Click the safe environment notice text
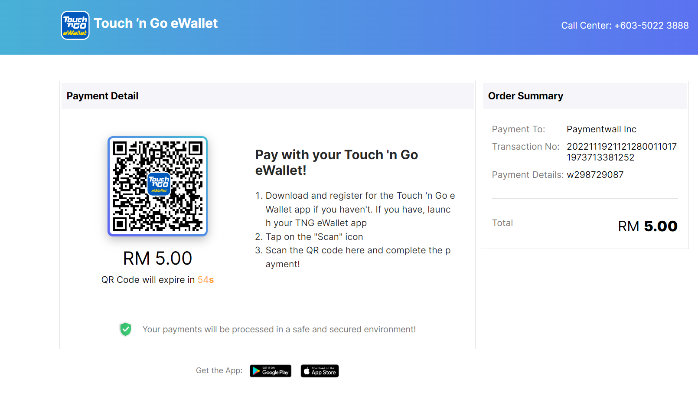This screenshot has width=698, height=400. [279, 329]
